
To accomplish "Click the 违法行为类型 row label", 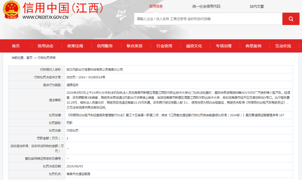I will tap(53, 85).
